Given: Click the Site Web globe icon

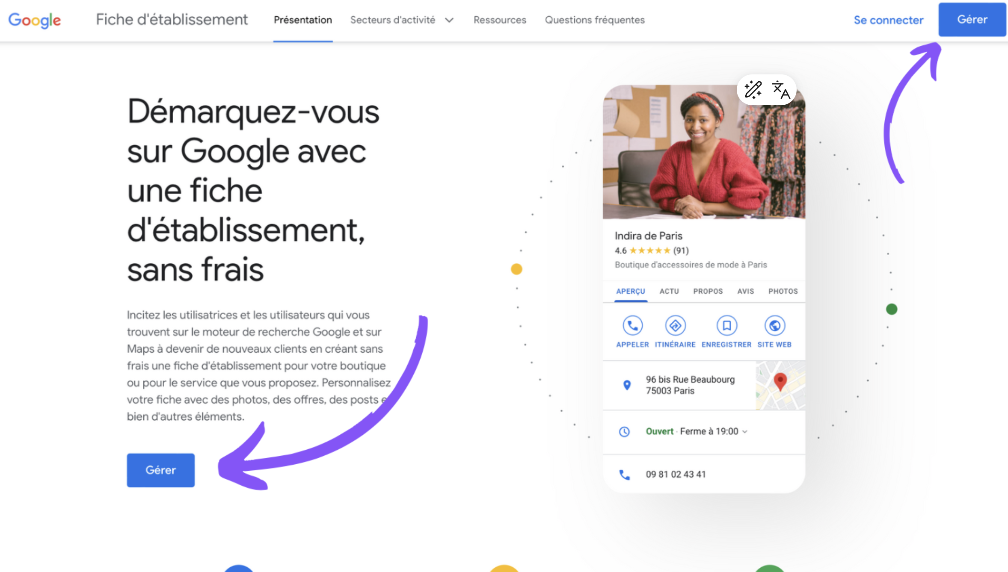Looking at the screenshot, I should tap(774, 326).
